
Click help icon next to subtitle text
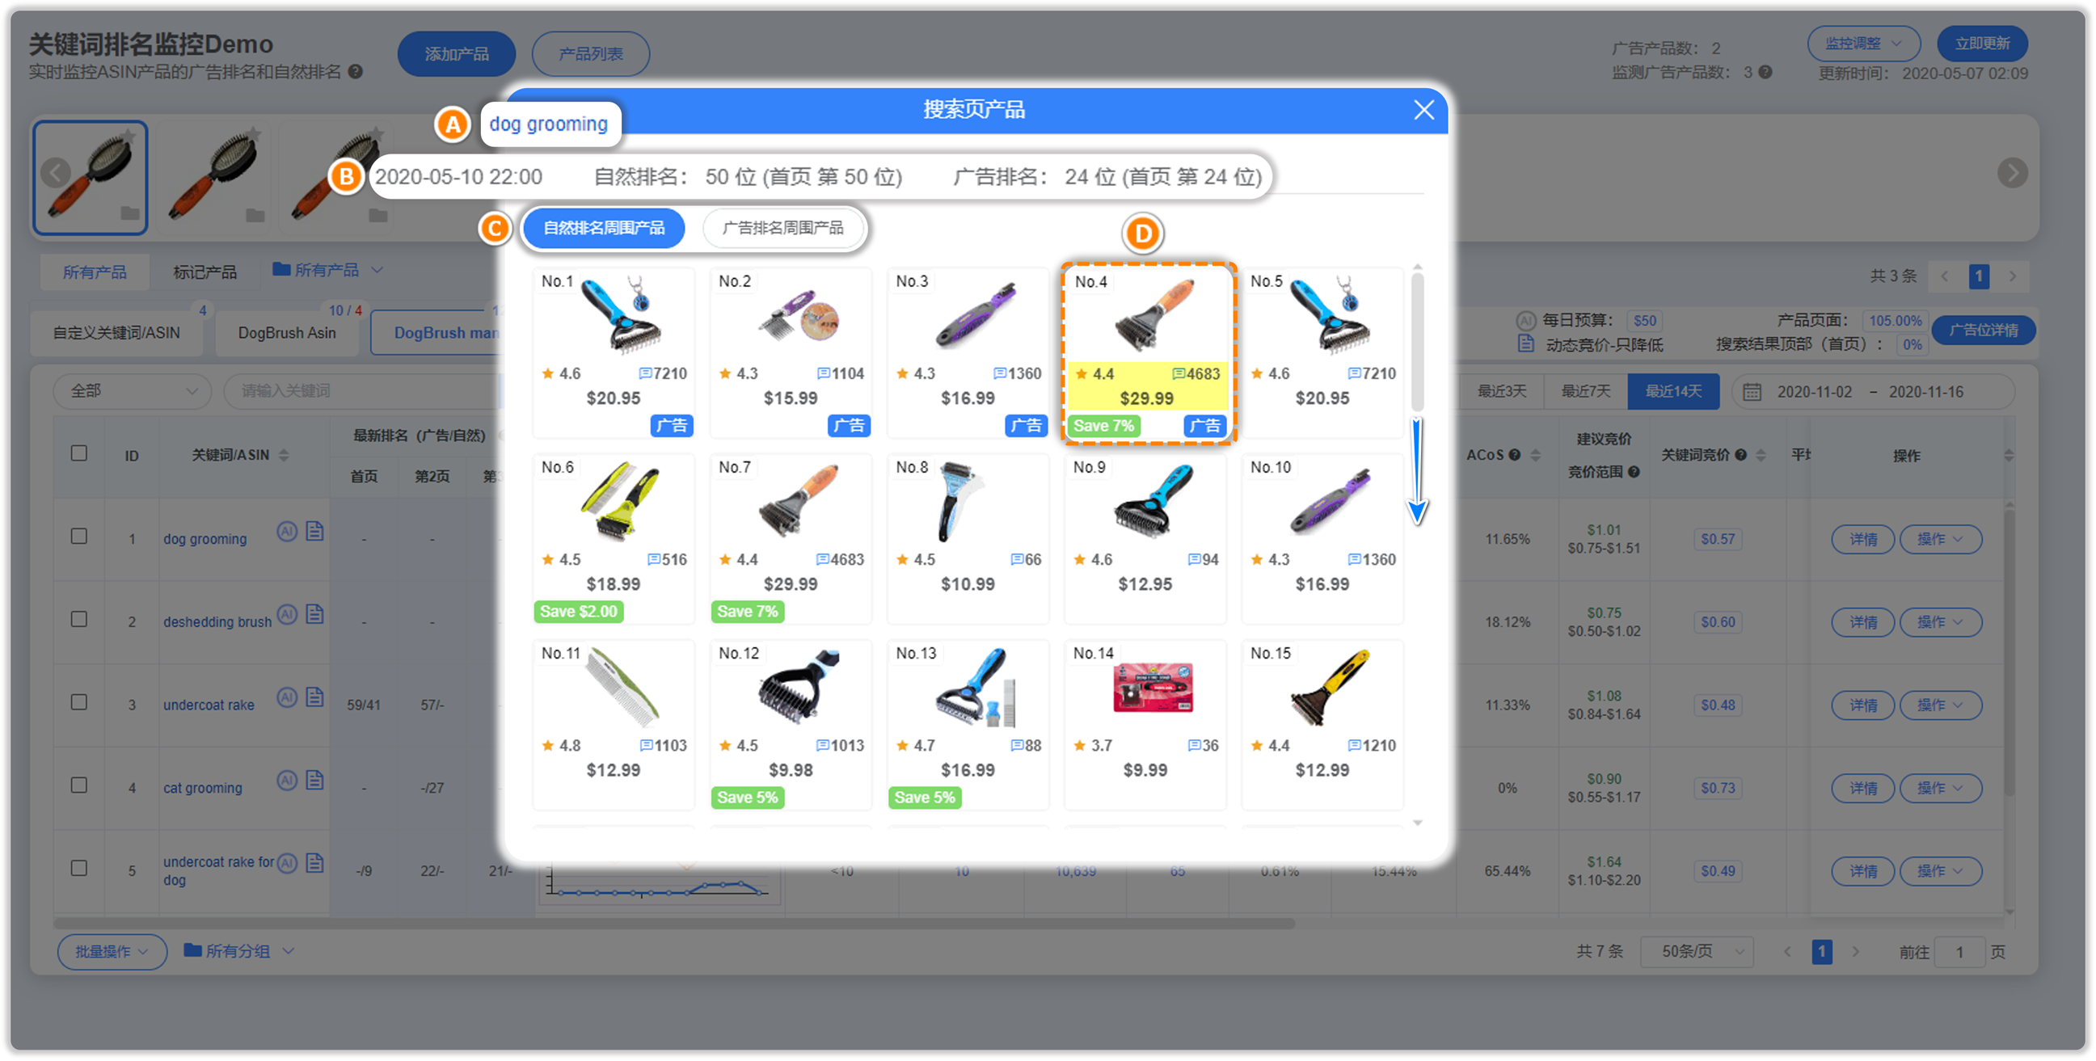(356, 72)
